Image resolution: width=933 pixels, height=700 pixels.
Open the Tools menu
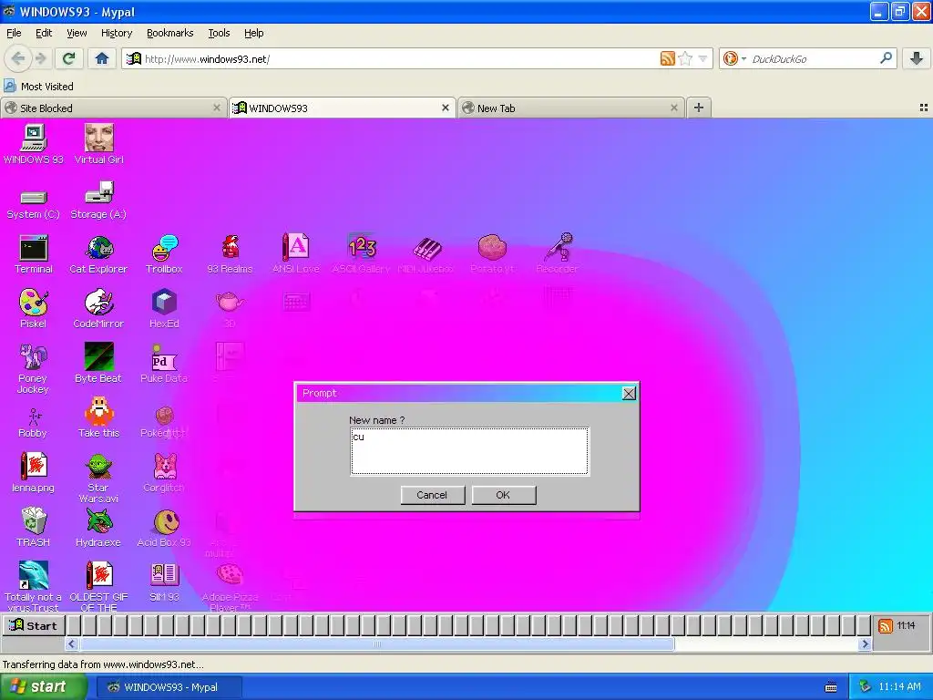(x=219, y=33)
